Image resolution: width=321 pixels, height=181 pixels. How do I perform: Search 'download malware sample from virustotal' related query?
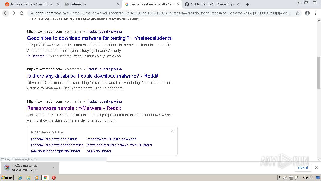tap(120, 145)
